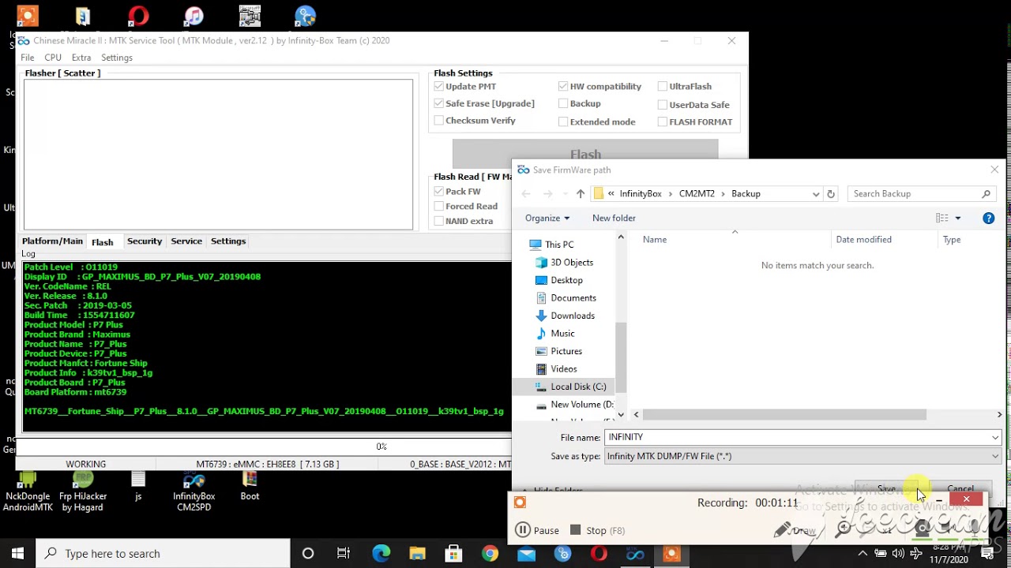Go back in the Save FirmWare path dialog
This screenshot has height=568, width=1011.
pos(526,193)
